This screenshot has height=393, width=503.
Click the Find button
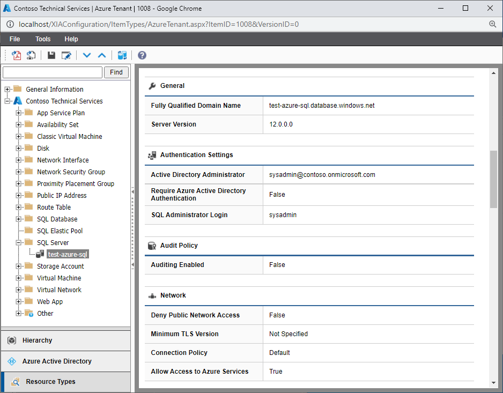point(116,72)
